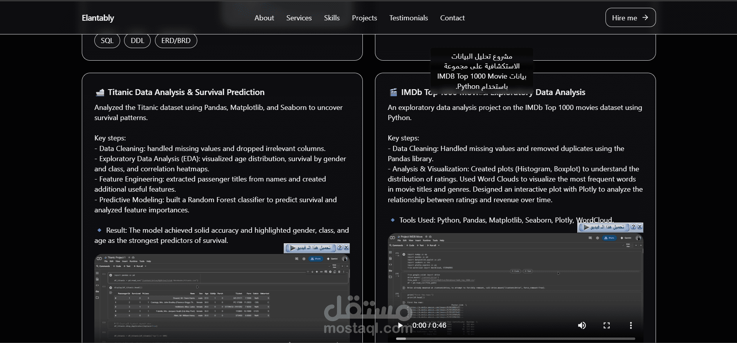The image size is (737, 343).
Task: Select the DDL tag pill
Action: click(137, 41)
